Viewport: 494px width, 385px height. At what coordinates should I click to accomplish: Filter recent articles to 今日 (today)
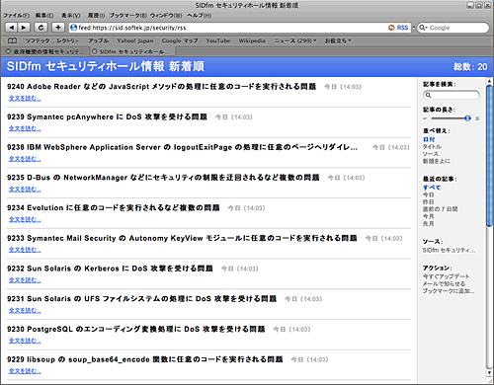(428, 194)
